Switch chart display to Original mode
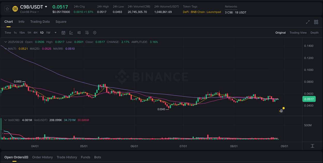This screenshot has width=323, height=163. [x=280, y=33]
